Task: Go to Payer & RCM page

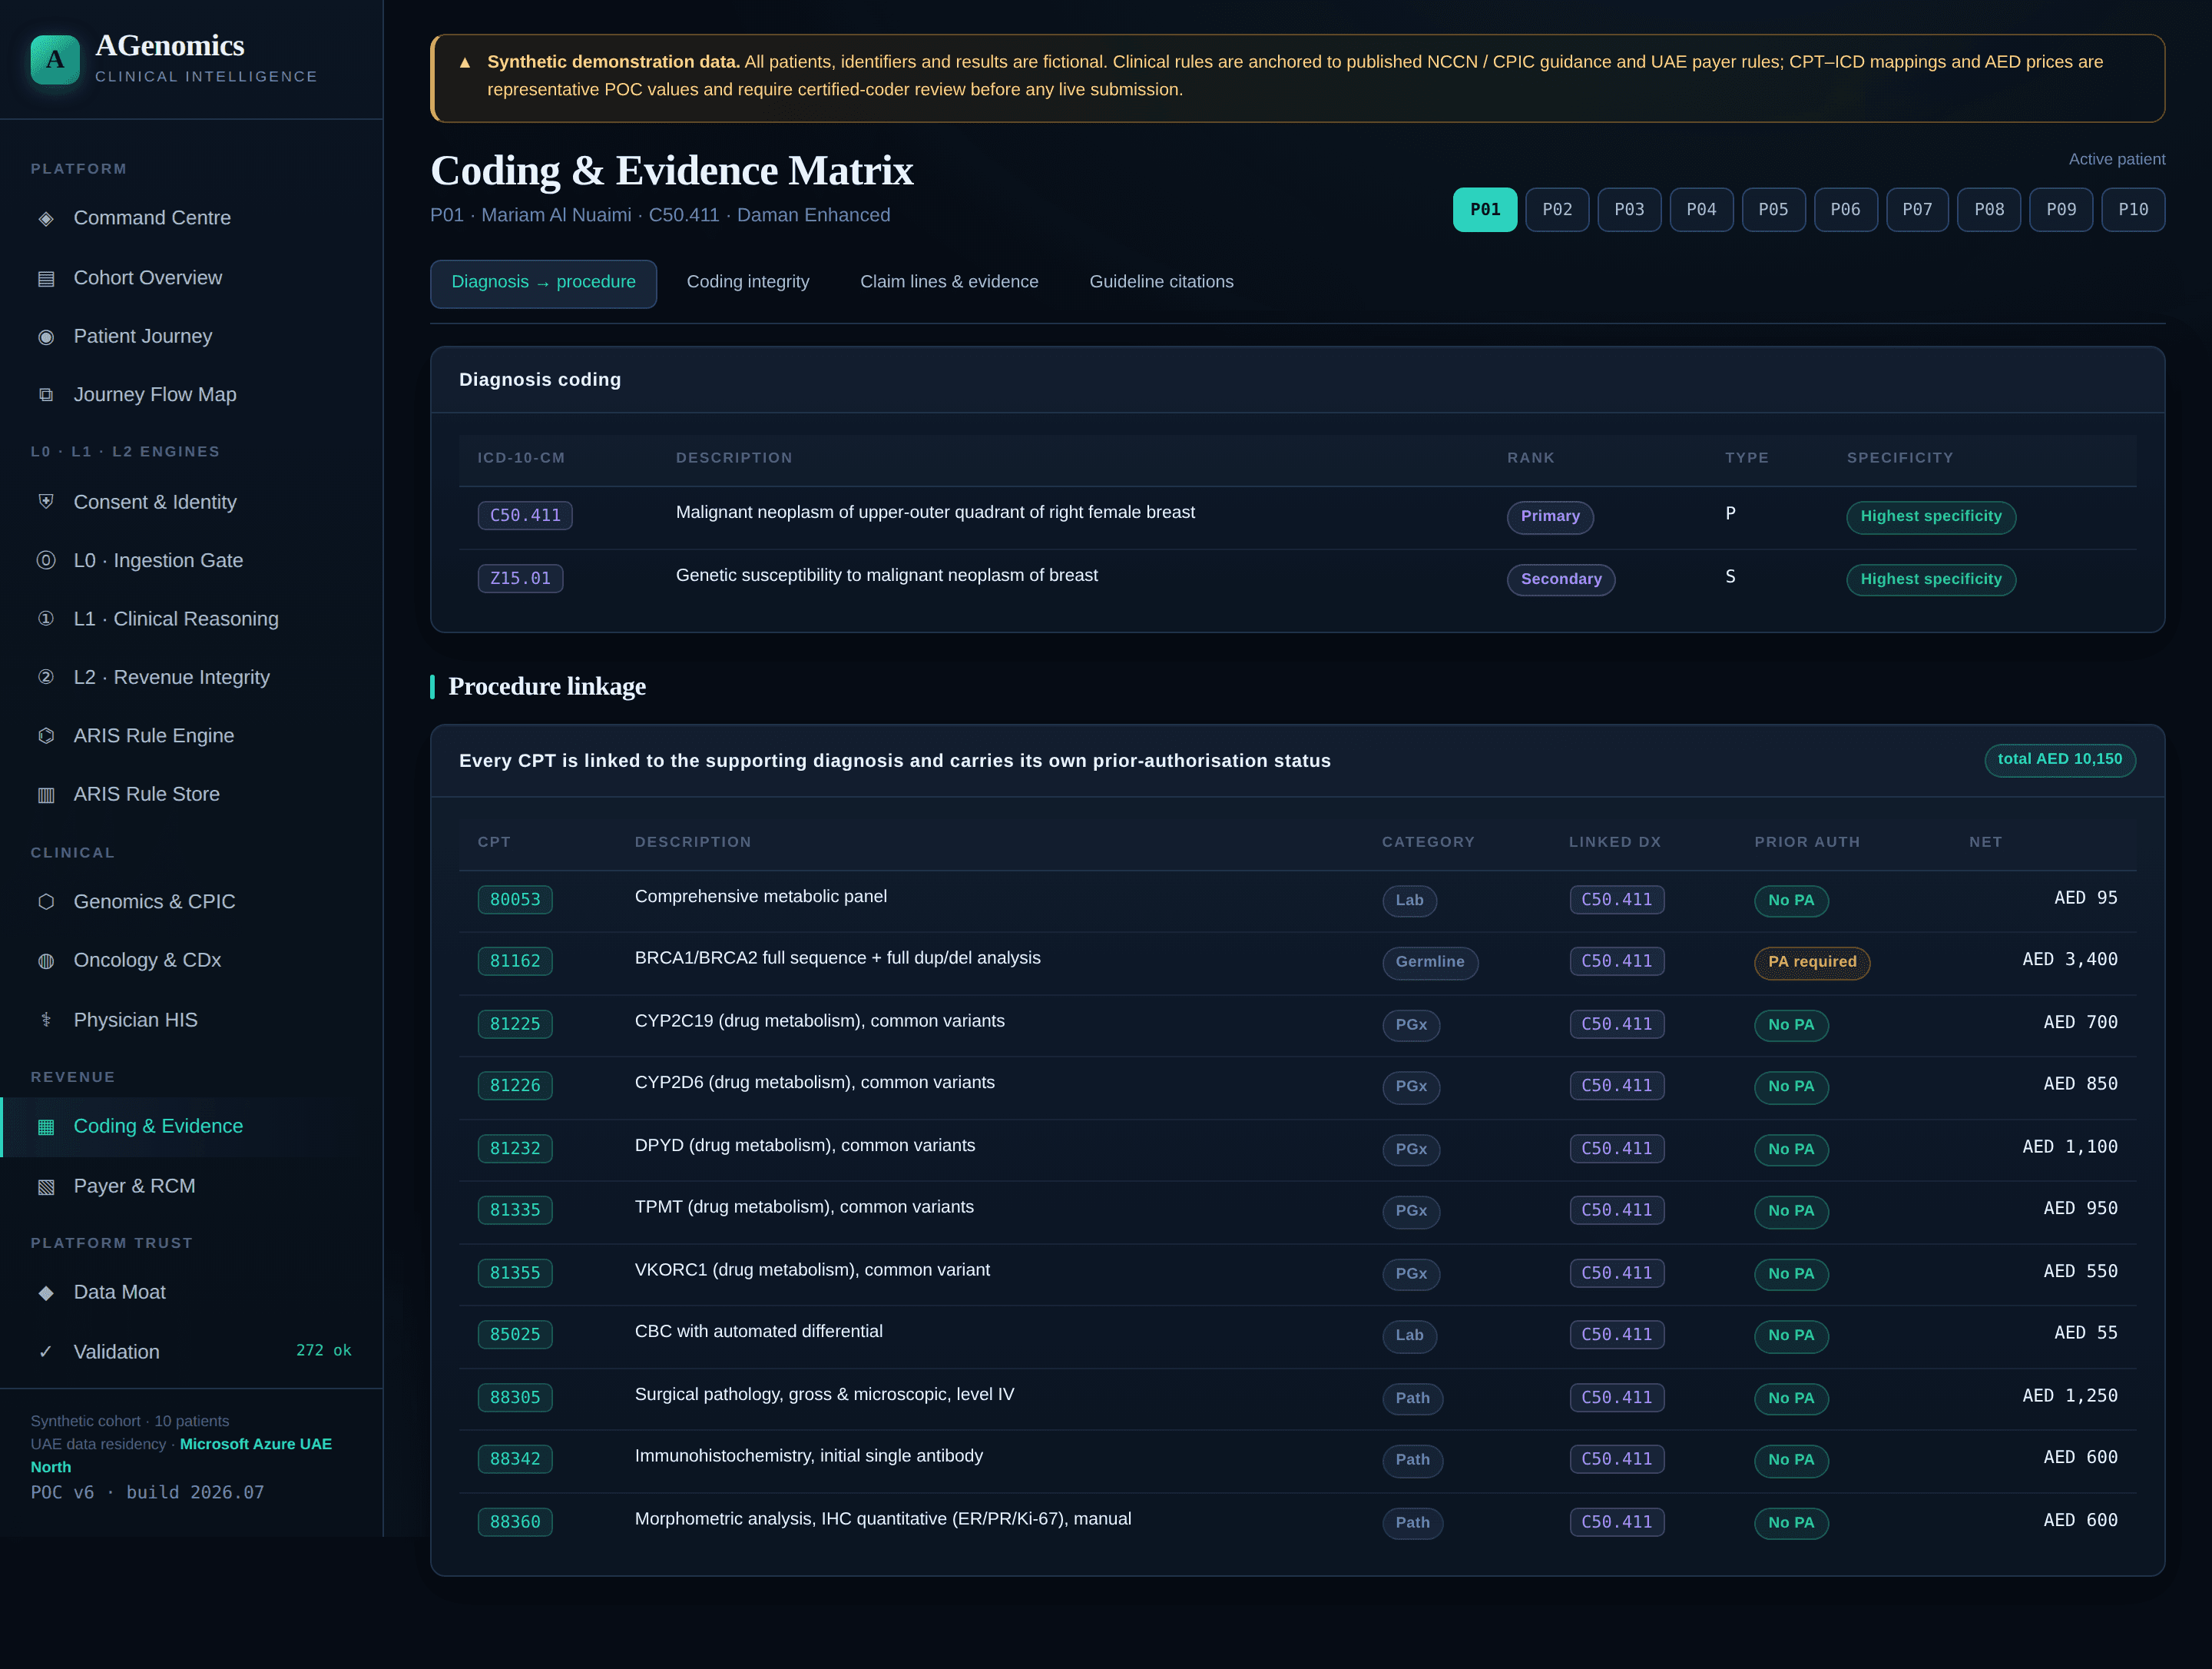Action: (x=190, y=1186)
